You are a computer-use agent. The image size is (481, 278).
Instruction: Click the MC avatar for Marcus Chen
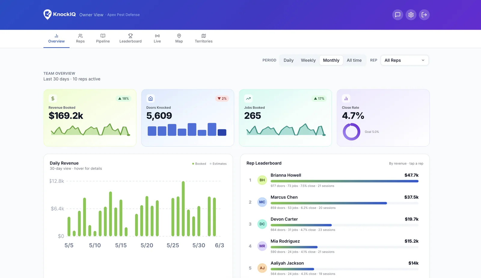pos(262,202)
